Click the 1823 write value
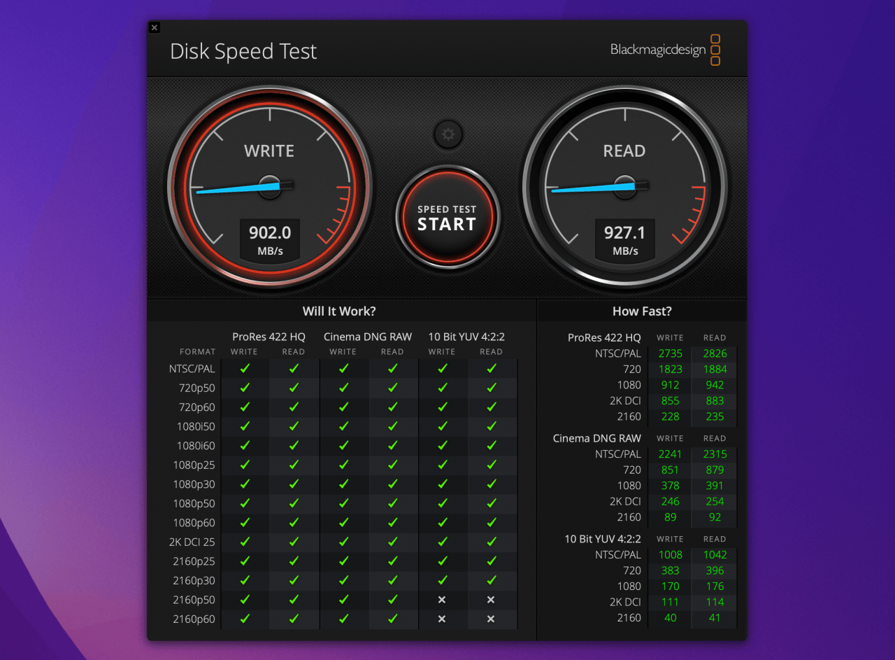The height and width of the screenshot is (660, 895). point(671,369)
